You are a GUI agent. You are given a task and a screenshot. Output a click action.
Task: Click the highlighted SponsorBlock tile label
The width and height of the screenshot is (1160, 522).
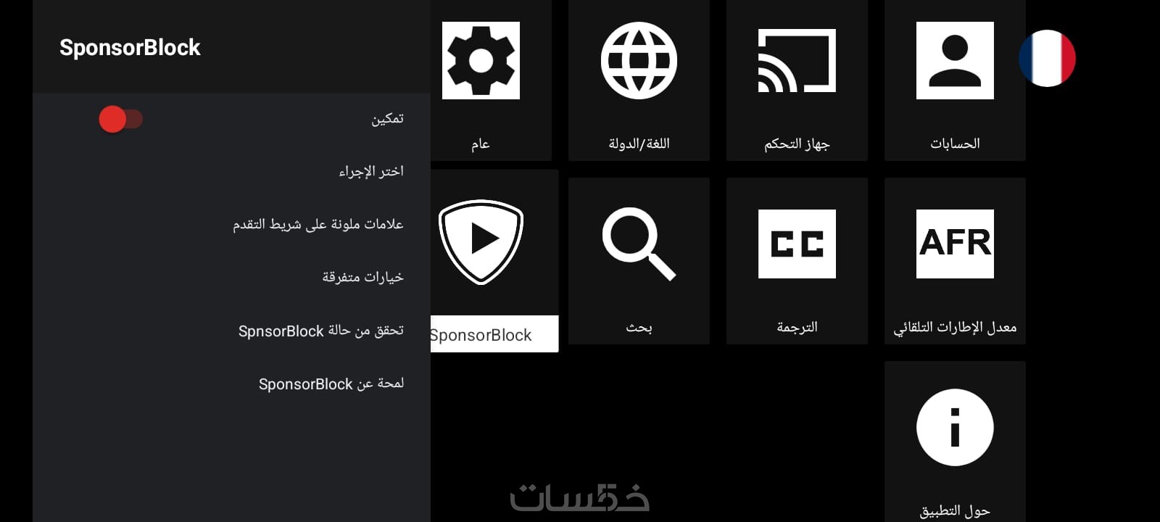click(482, 334)
